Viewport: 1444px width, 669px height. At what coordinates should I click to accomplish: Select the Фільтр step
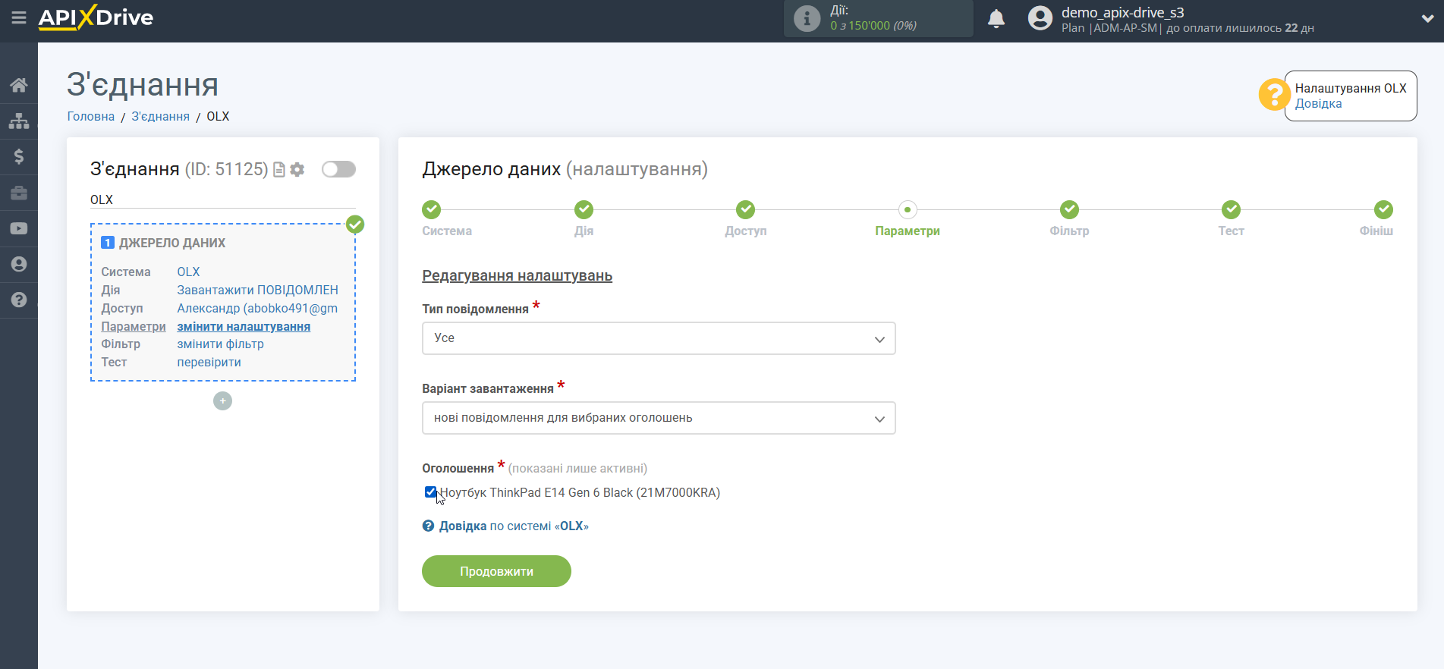coord(1069,209)
